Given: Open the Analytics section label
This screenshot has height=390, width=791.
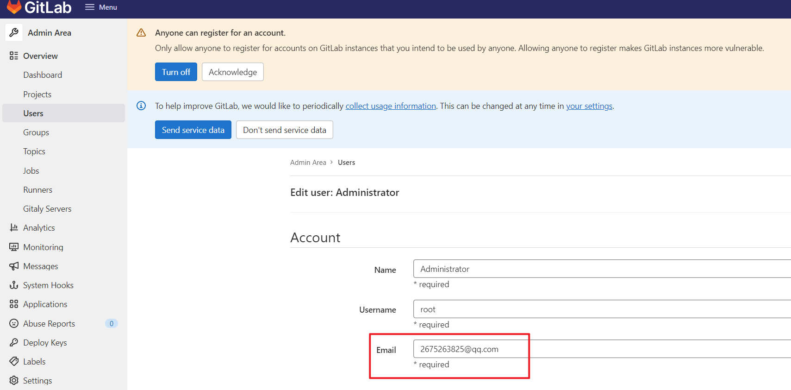Looking at the screenshot, I should [x=39, y=227].
